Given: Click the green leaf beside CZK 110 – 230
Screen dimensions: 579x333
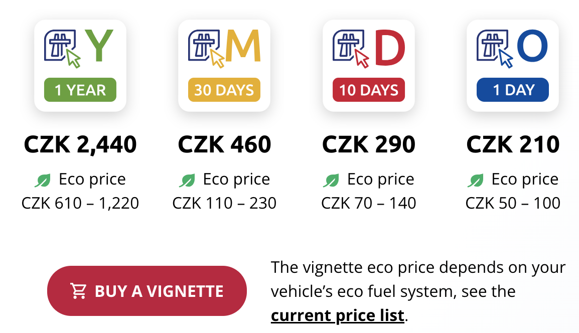Looking at the screenshot, I should click(187, 181).
